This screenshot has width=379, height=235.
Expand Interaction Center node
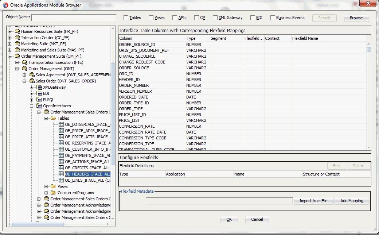pos(10,38)
